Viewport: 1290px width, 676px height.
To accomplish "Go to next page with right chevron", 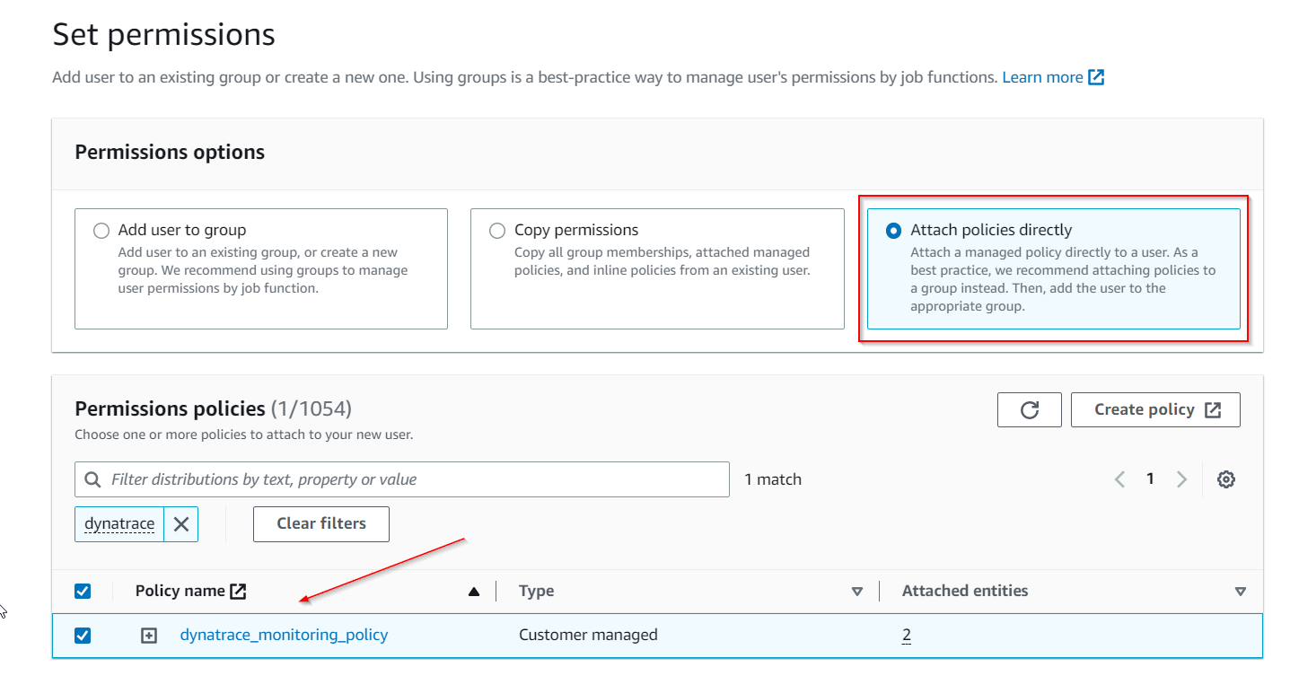I will [1181, 479].
